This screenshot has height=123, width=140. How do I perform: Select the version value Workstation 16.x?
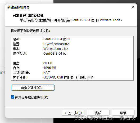(x=56, y=49)
